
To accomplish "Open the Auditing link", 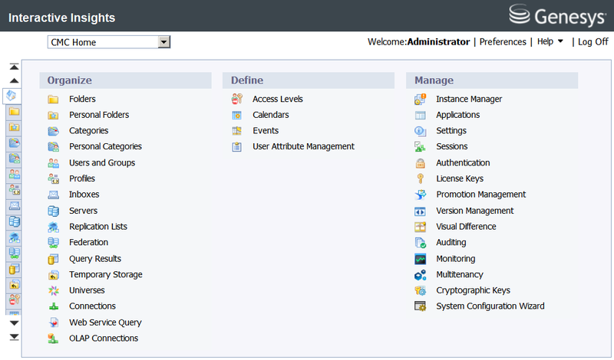I will pyautogui.click(x=451, y=243).
